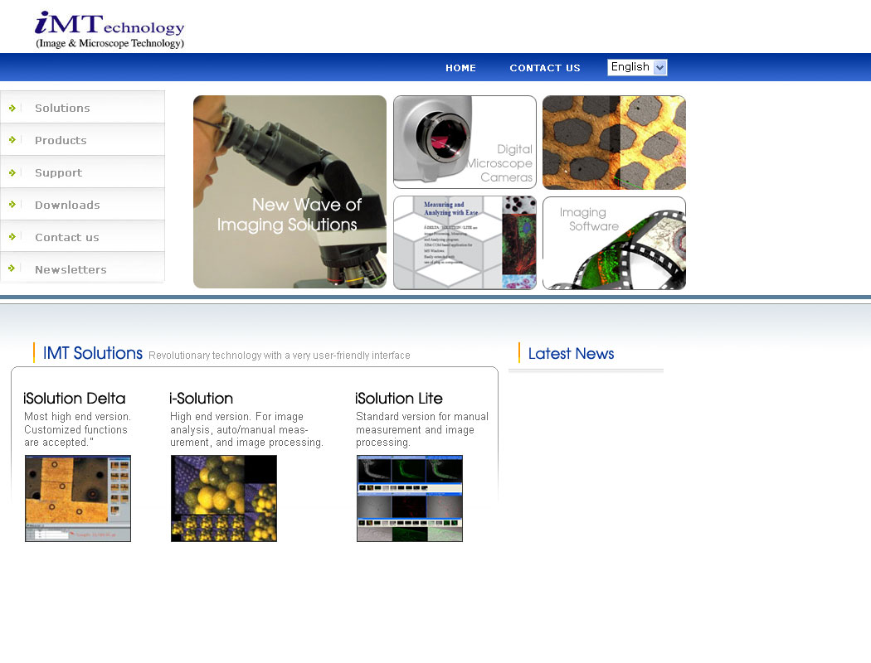Viewport: 871px width, 663px height.
Task: Open the Newsletters sidebar menu item
Action: [82, 269]
